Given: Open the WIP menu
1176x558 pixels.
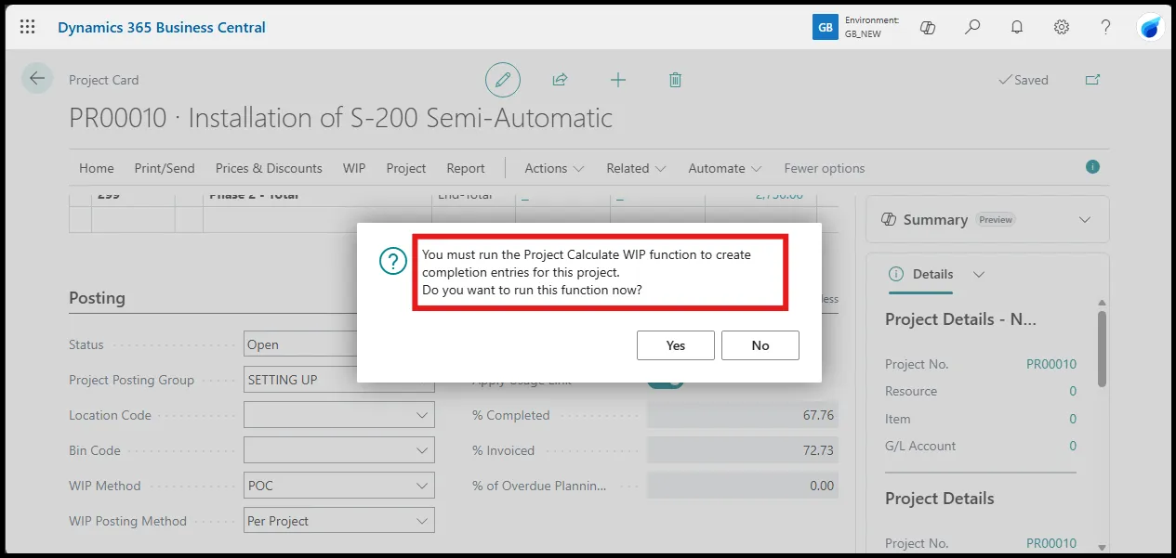Looking at the screenshot, I should 354,168.
